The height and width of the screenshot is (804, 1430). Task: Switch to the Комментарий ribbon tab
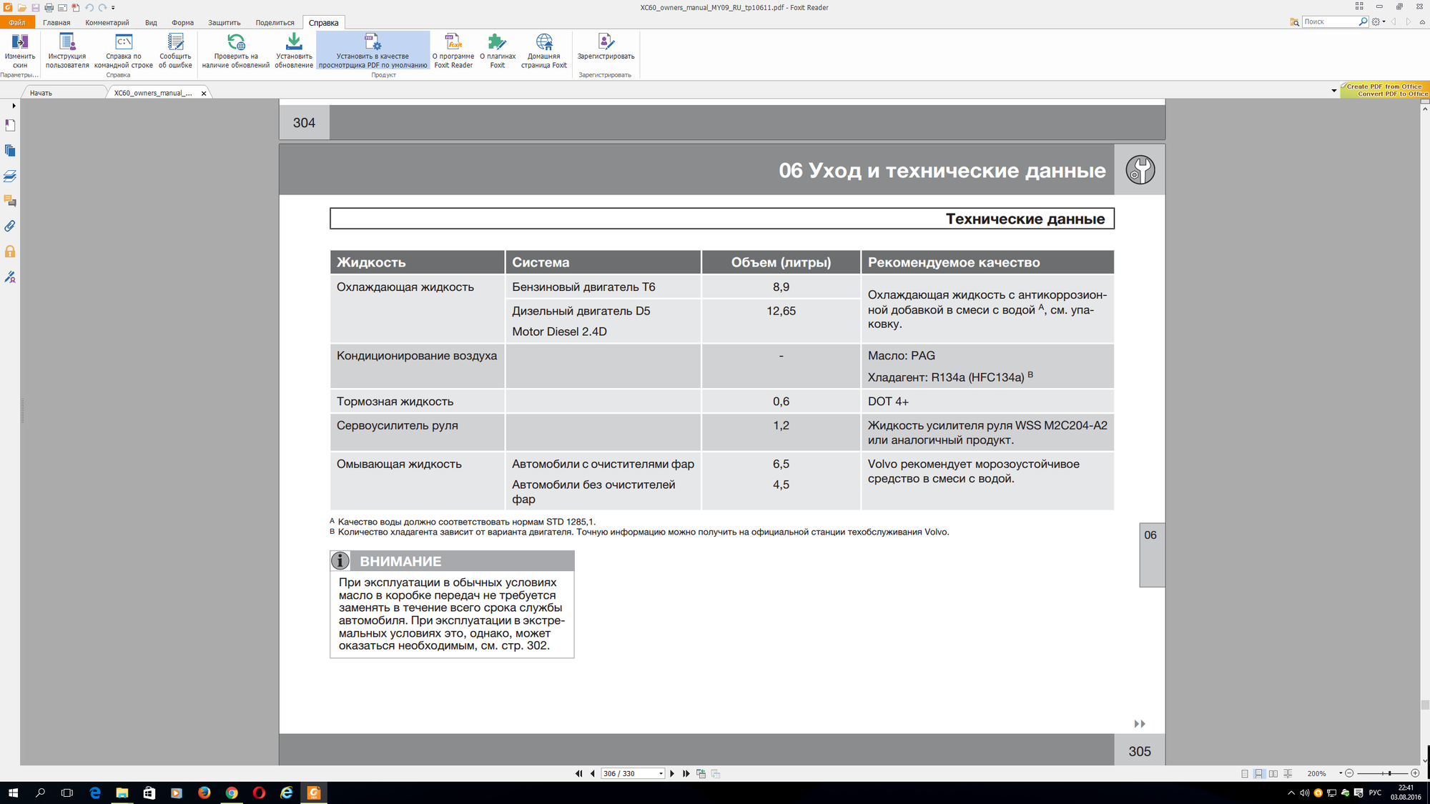coord(107,23)
